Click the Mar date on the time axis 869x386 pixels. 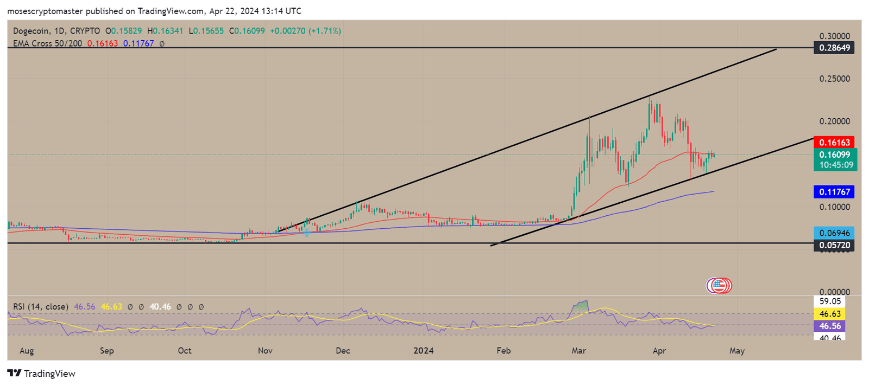click(578, 351)
